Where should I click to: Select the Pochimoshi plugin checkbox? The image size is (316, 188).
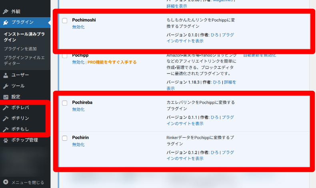[65, 20]
